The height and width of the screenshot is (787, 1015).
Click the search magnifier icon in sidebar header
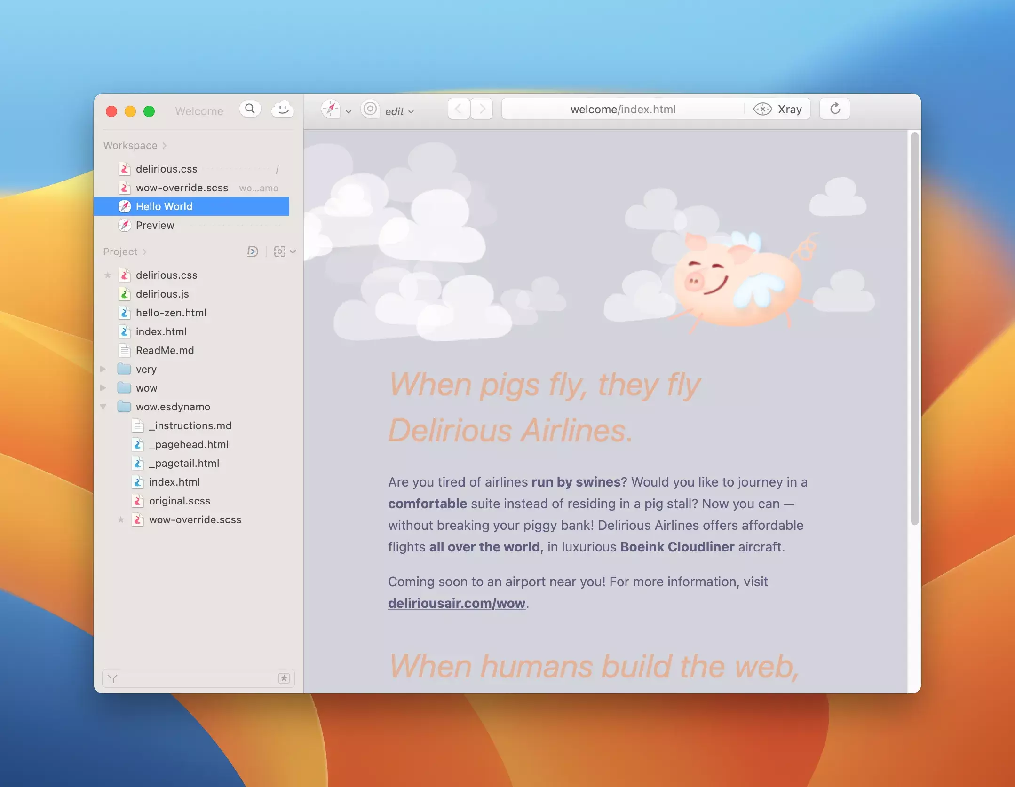tap(250, 109)
